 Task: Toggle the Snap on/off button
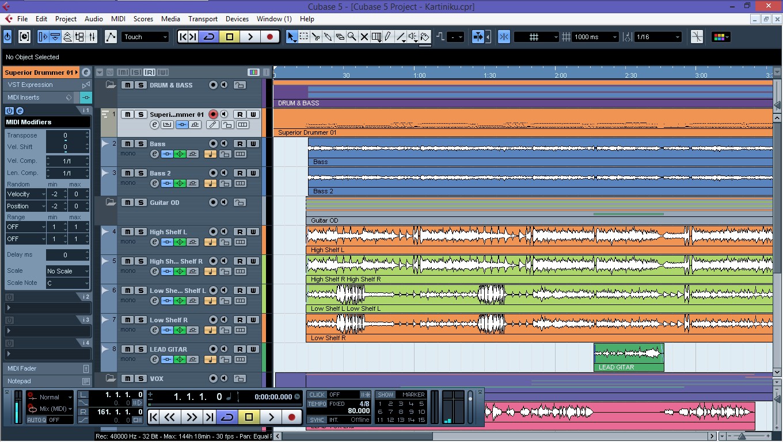coord(504,37)
